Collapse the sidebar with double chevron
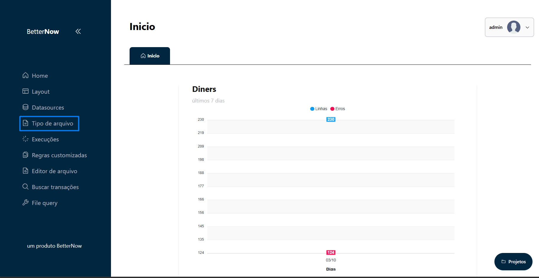The image size is (539, 278). point(78,32)
